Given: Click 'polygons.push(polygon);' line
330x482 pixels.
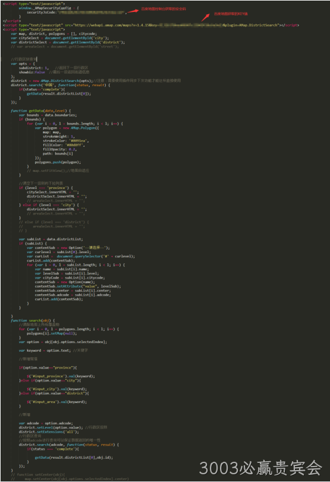Looking at the screenshot, I should pyautogui.click(x=58, y=162).
